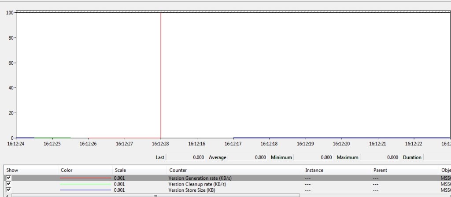Click the Last value field
Image resolution: width=451 pixels, height=197 pixels.
[x=185, y=157]
